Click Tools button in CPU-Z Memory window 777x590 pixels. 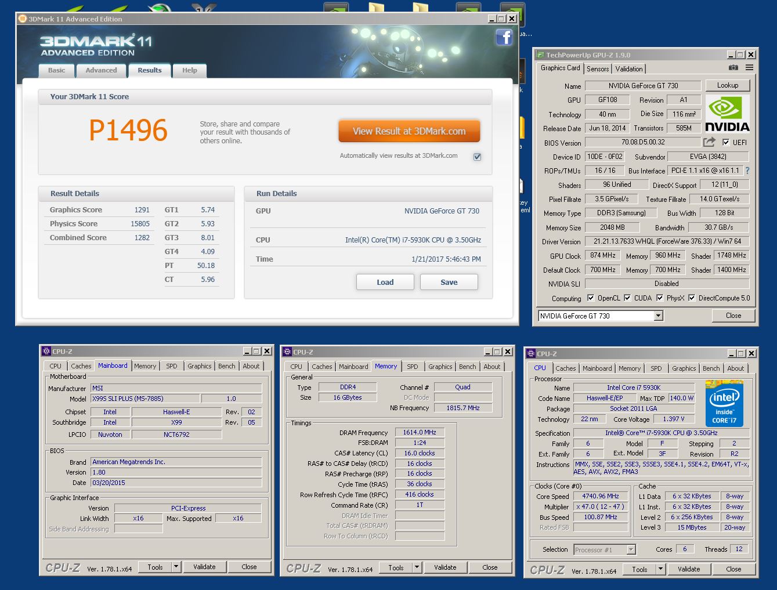(396, 567)
